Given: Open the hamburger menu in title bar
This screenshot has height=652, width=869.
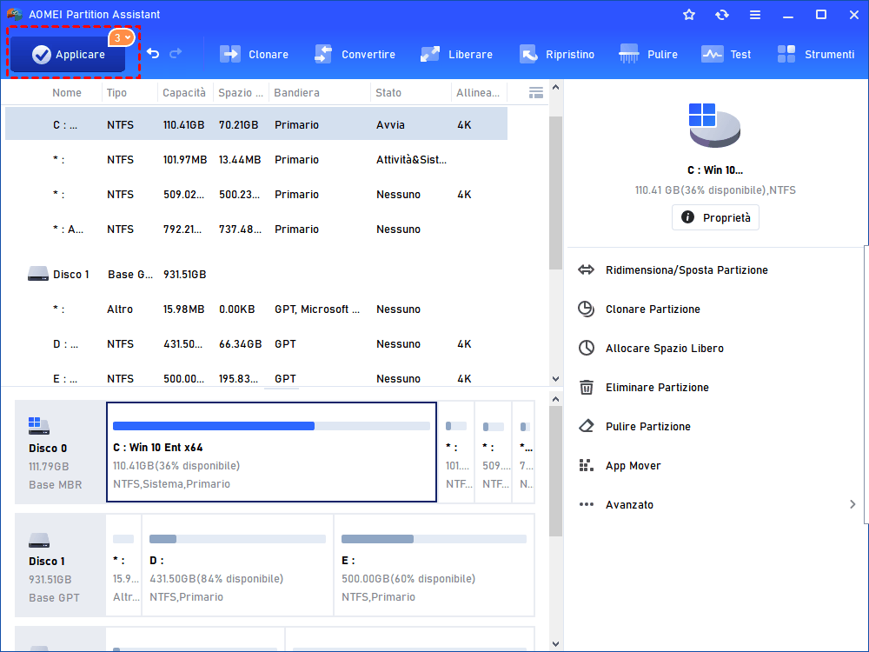Looking at the screenshot, I should [755, 15].
